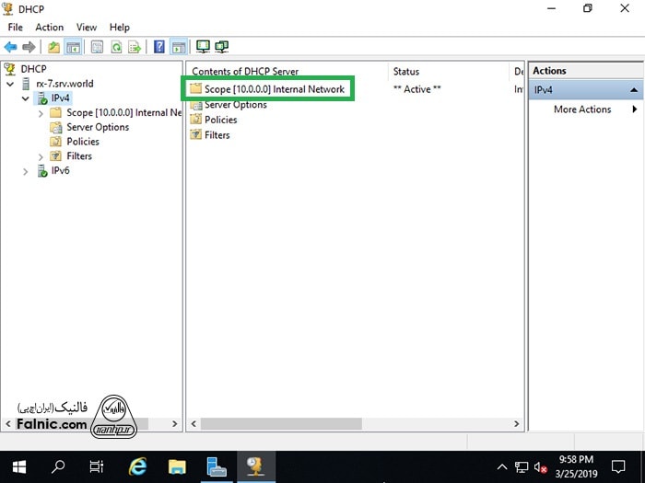Expand the Scope [10.0.0.0] tree node

(x=41, y=112)
